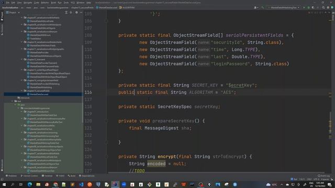Open the Dependencies tool window
Viewport: 335px width, 188px height.
click(x=87, y=176)
